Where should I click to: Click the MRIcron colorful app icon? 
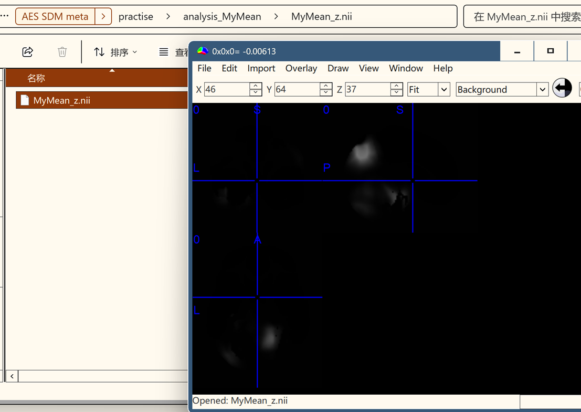[203, 51]
